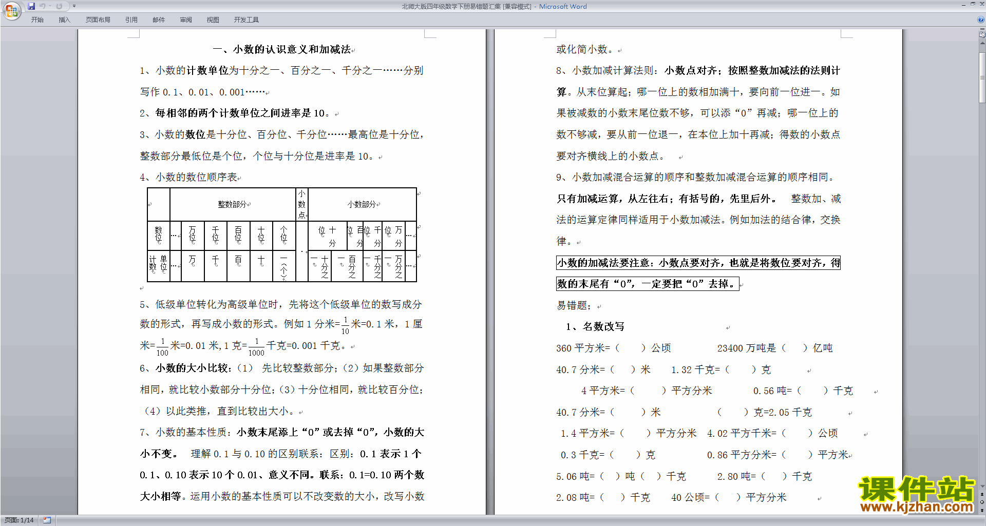Restore down the Word window

click(973, 5)
